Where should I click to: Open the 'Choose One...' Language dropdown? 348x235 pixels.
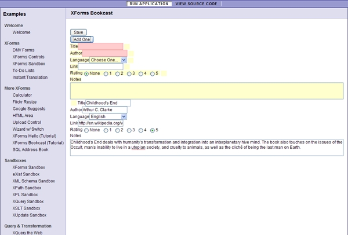pyautogui.click(x=108, y=60)
